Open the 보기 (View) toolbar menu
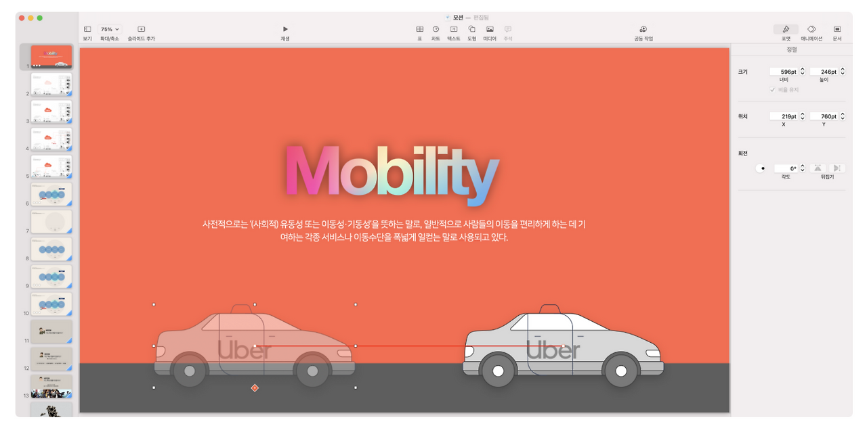This screenshot has width=867, height=426. pyautogui.click(x=87, y=29)
